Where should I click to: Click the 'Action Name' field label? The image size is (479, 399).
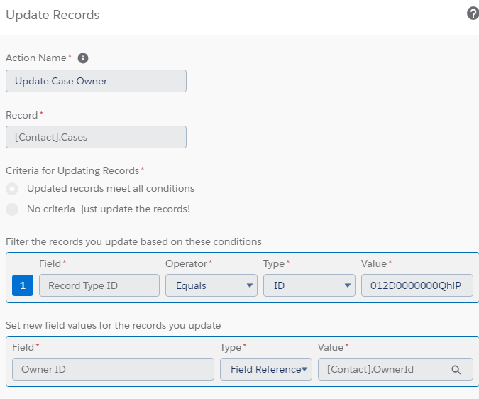tap(36, 58)
